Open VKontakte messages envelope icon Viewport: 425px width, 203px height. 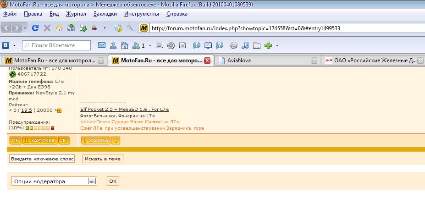[102, 45]
